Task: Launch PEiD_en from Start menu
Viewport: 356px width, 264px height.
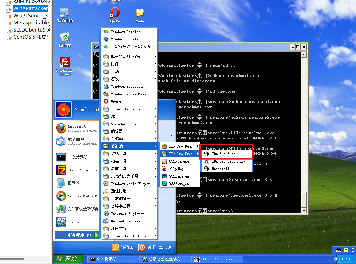Action: tap(77, 222)
